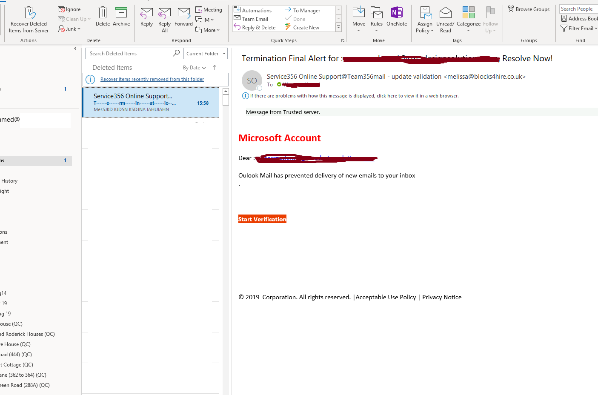Expand the Quick Steps gallery
The width and height of the screenshot is (598, 395).
338,27
